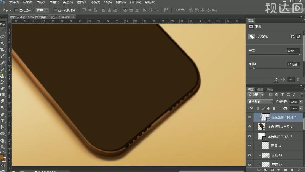Viewport: 305px width, 172px height.
Task: Toggle visibility of 图层 13
Action: 250,146
